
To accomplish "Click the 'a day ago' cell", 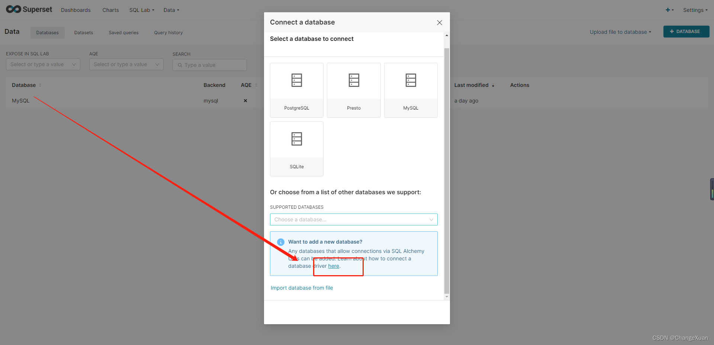I will 466,101.
